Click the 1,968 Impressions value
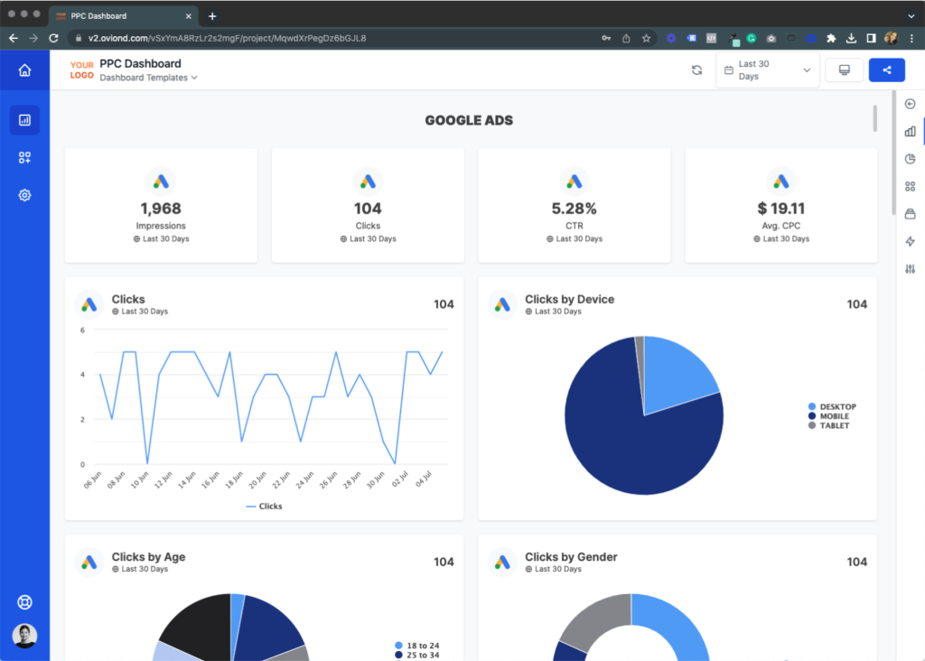Viewport: 925px width, 661px height. 161,209
